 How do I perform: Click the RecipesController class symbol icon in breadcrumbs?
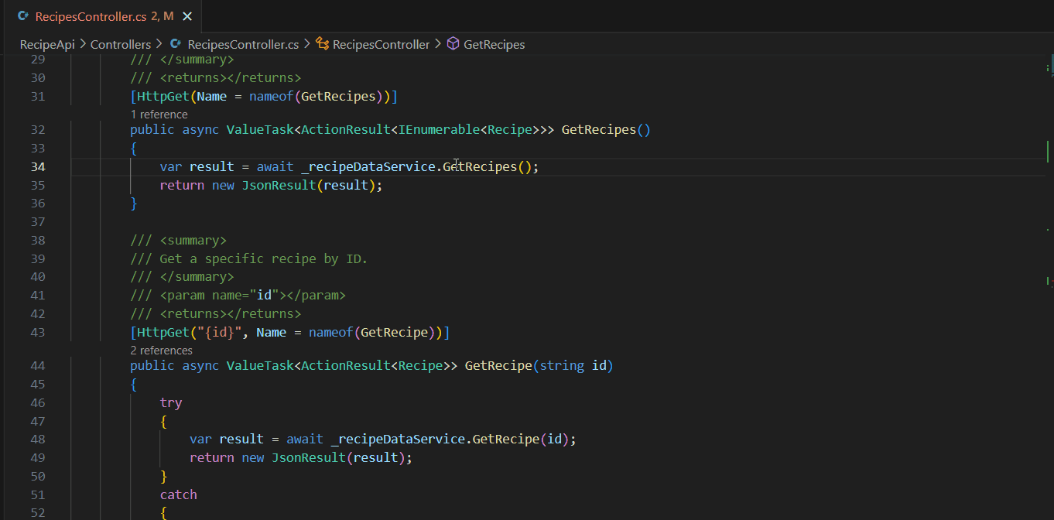pyautogui.click(x=323, y=44)
